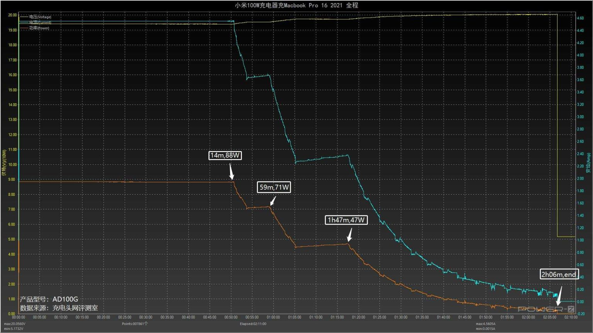Choose the 02:10:00 time axis label
The height and width of the screenshot is (333, 593).
click(571, 317)
